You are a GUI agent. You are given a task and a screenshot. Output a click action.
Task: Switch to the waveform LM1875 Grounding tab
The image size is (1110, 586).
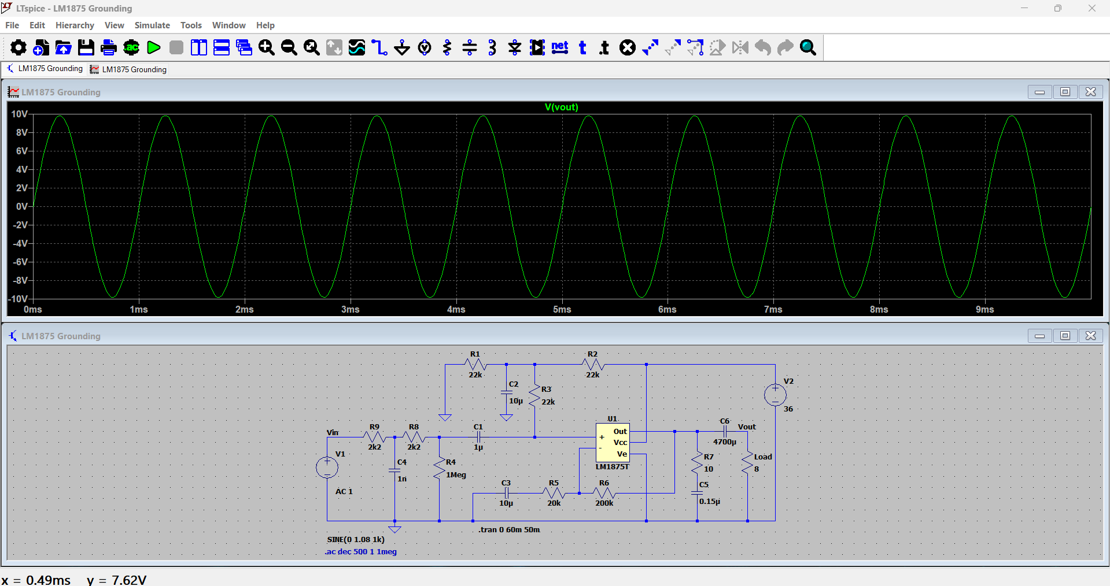click(x=128, y=69)
